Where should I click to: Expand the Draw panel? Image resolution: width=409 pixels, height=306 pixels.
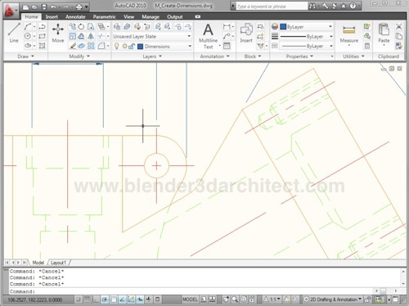[25, 56]
